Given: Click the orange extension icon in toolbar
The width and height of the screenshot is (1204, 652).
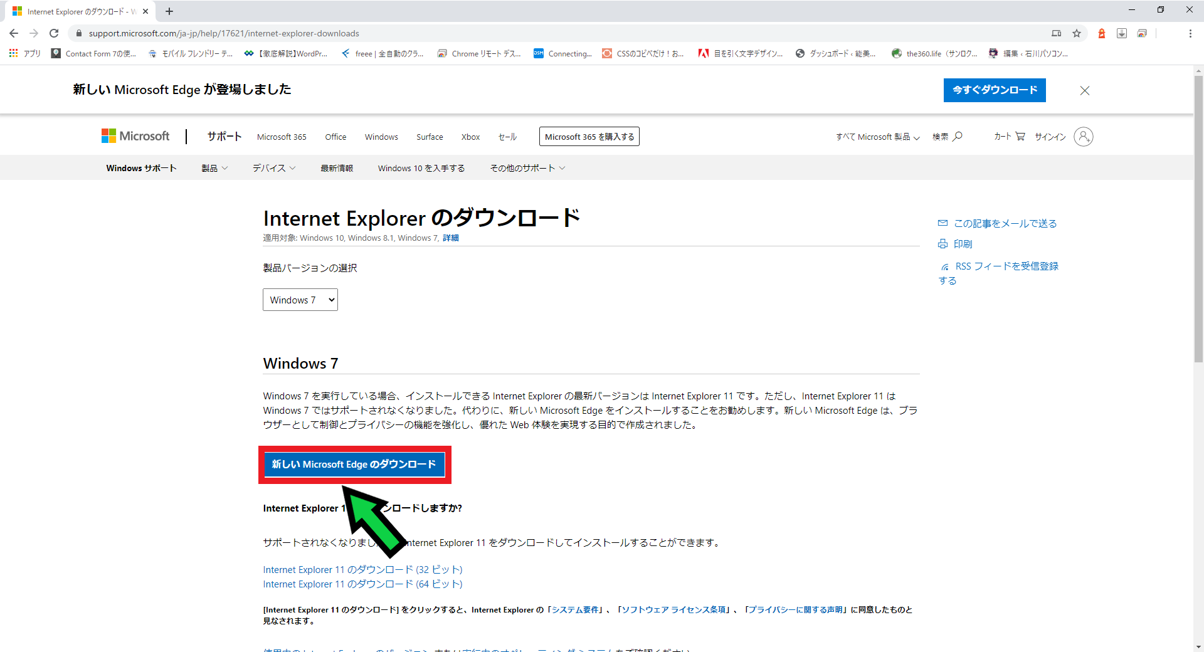Looking at the screenshot, I should tap(1102, 33).
